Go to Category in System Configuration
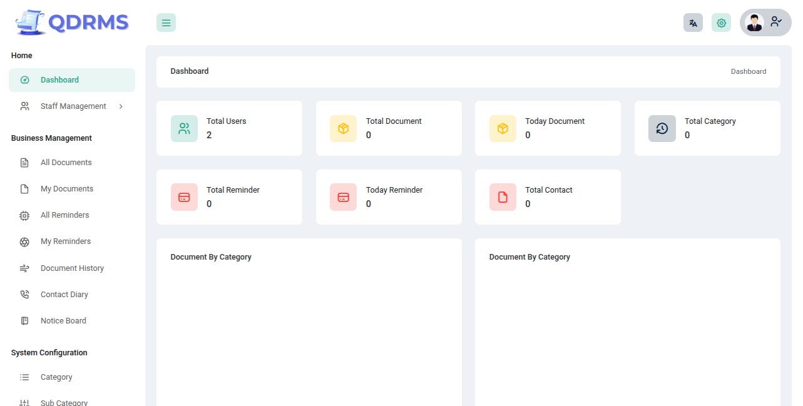The image size is (803, 406). (x=56, y=377)
